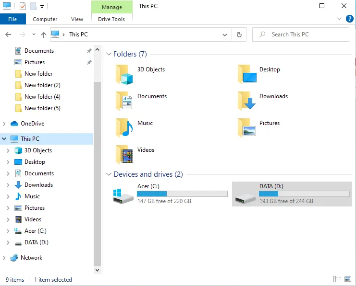
Task: Expand DATA (D:) in navigation tree
Action: 8,242
